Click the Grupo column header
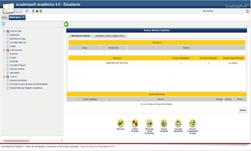251x151 pixels. point(240,99)
